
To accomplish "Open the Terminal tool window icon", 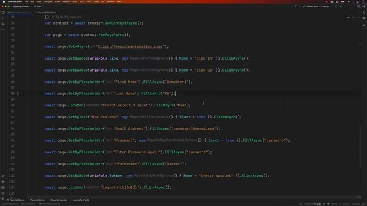I will (x=3, y=187).
